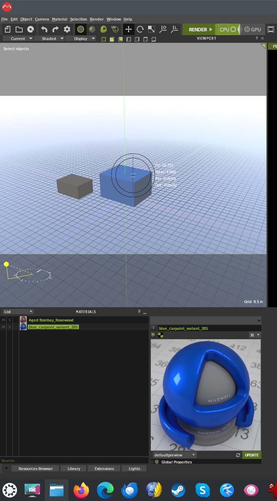Click the preview refresh icon beside UPDATE
This screenshot has width=277, height=501.
pyautogui.click(x=238, y=455)
